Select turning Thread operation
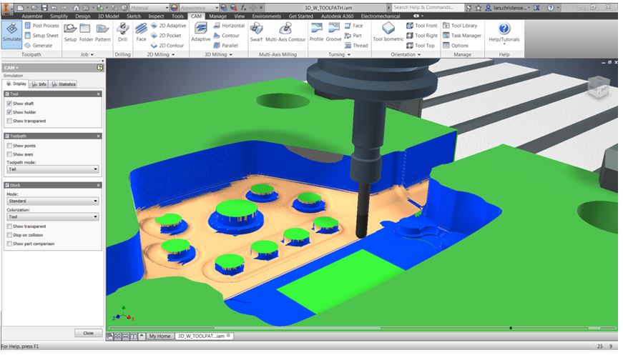Viewport: 623px width, 355px height. coord(356,45)
